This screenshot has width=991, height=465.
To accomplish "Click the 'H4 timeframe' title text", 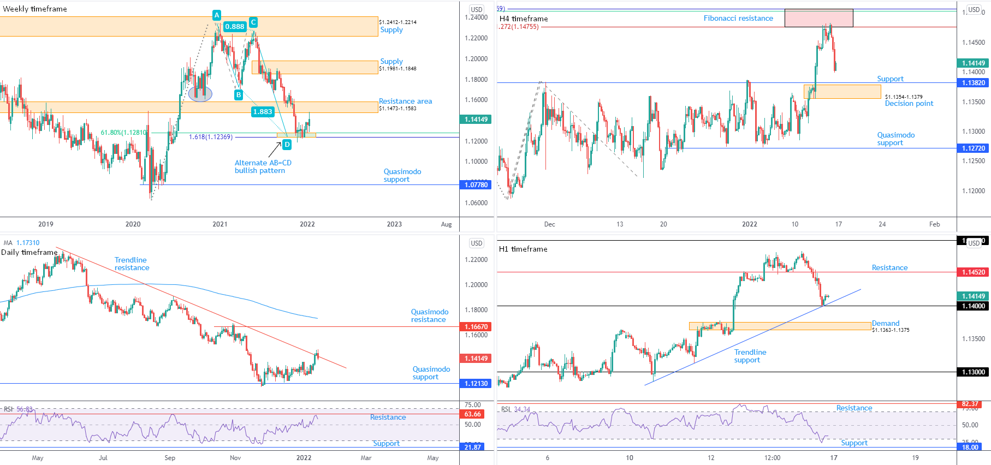I will pos(524,19).
